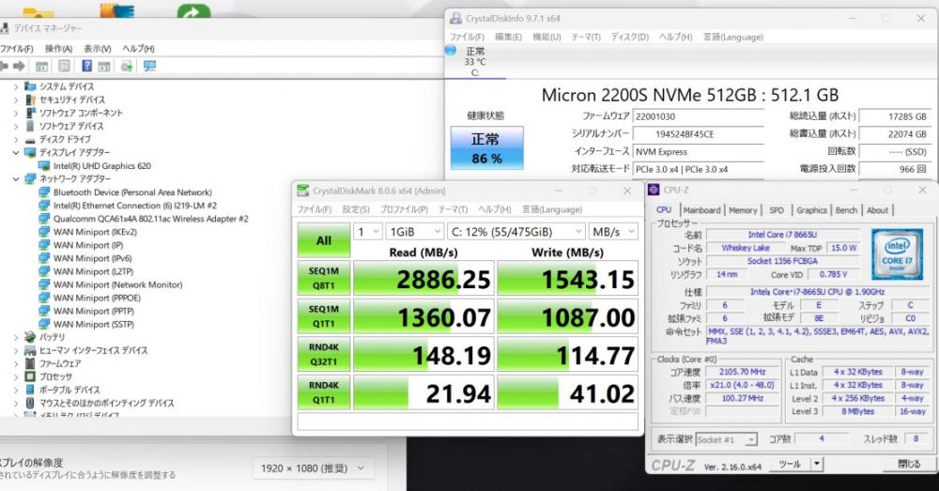Image resolution: width=939 pixels, height=491 pixels.
Task: Switch to CPU-Z Memory tab
Action: coord(743,210)
